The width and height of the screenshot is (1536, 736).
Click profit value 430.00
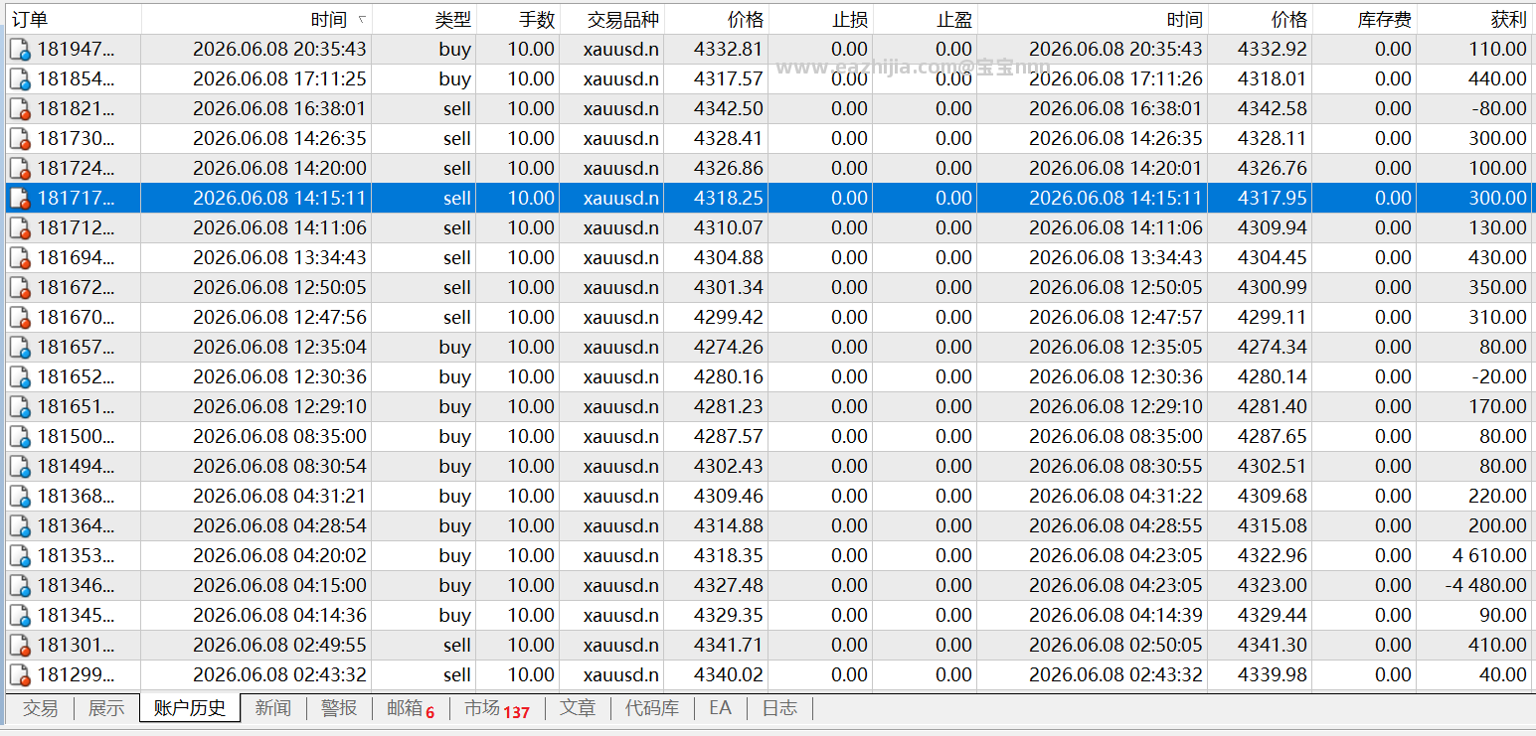pyautogui.click(x=1498, y=258)
